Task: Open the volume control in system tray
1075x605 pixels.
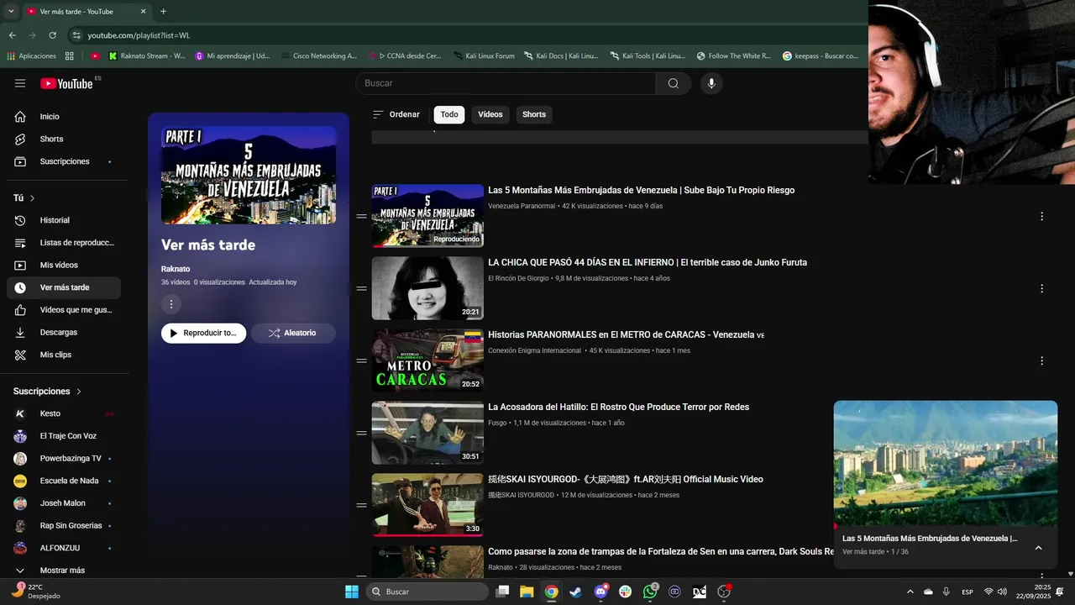Action: pyautogui.click(x=1002, y=592)
